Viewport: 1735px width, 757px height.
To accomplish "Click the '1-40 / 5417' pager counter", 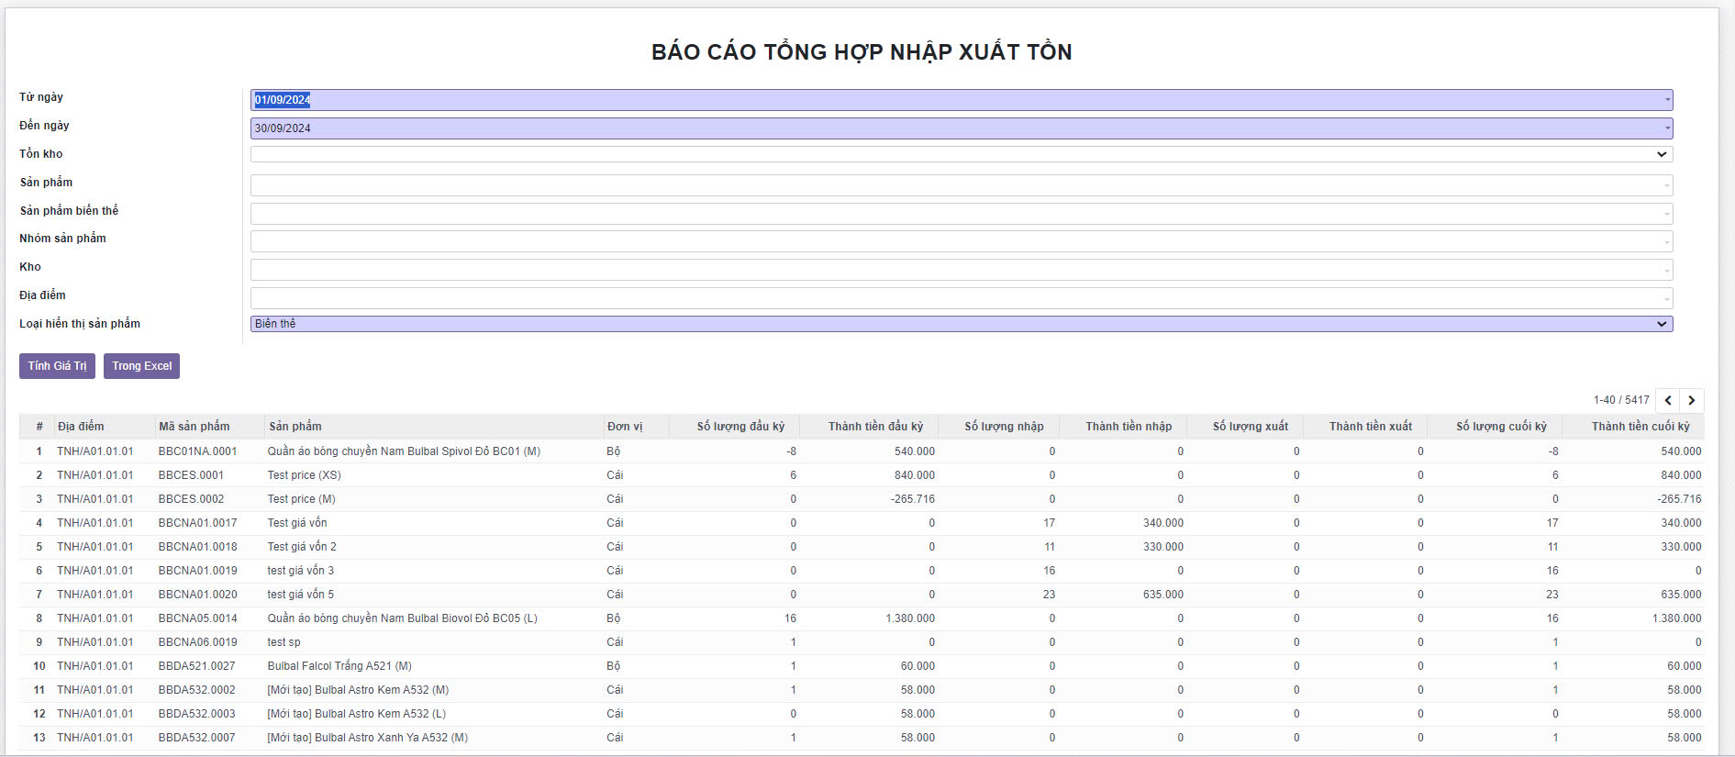I will (x=1620, y=400).
